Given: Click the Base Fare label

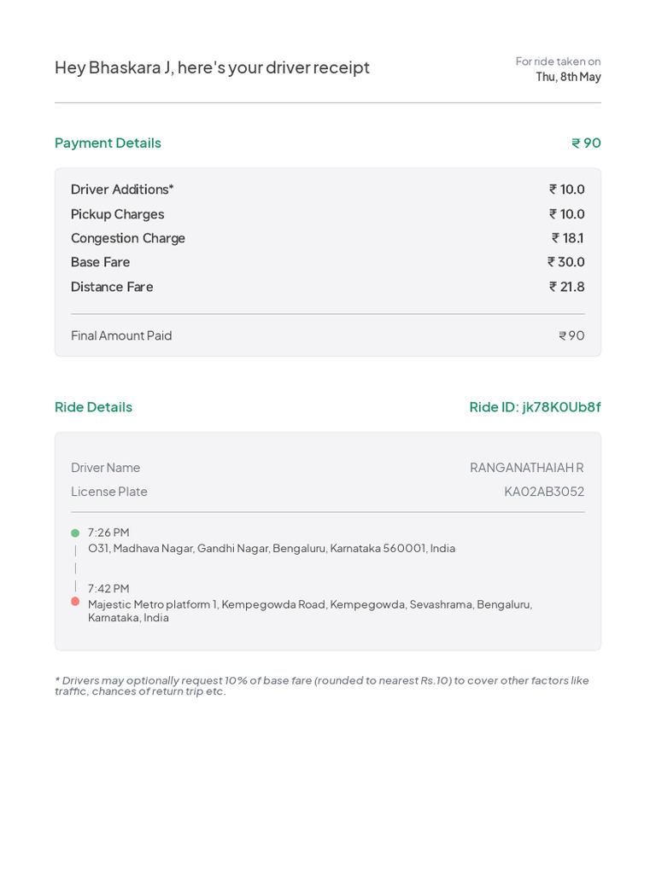Looking at the screenshot, I should click(101, 262).
